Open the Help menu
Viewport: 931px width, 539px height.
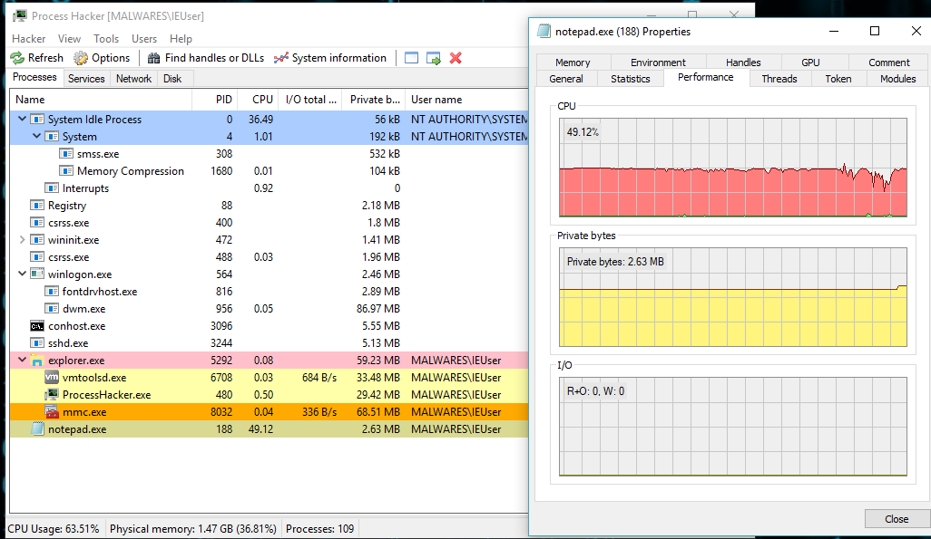tap(181, 39)
